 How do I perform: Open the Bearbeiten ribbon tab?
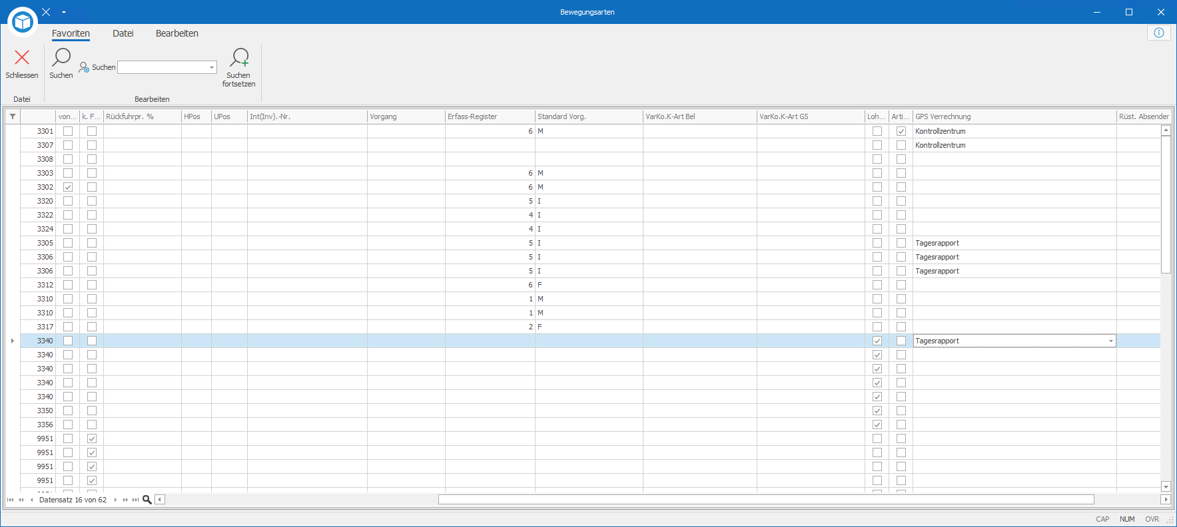click(x=177, y=33)
